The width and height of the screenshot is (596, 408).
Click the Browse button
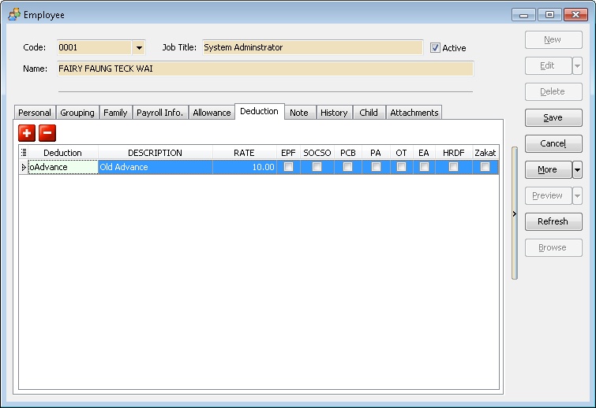click(x=553, y=248)
